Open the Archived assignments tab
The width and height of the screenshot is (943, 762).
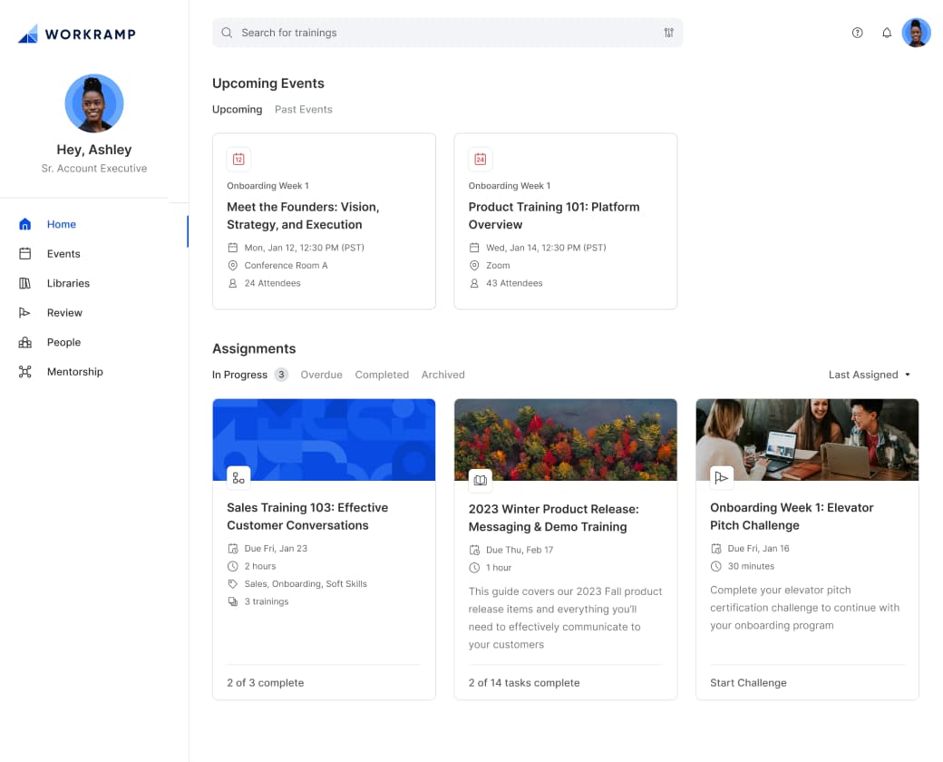(x=442, y=375)
